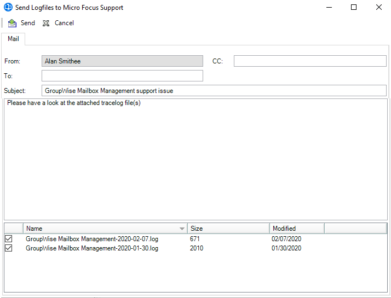Select GroupWise Mailbox Management-2020-02-07.log
Screen dimensions: 391x298
(92, 239)
